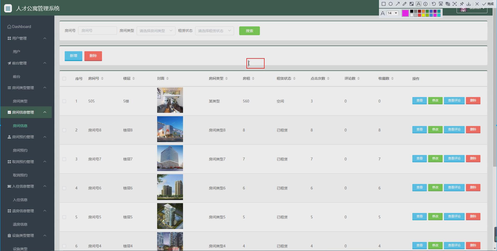Sort table by 点击次数 column arrows
497x251 pixels.
coord(328,79)
